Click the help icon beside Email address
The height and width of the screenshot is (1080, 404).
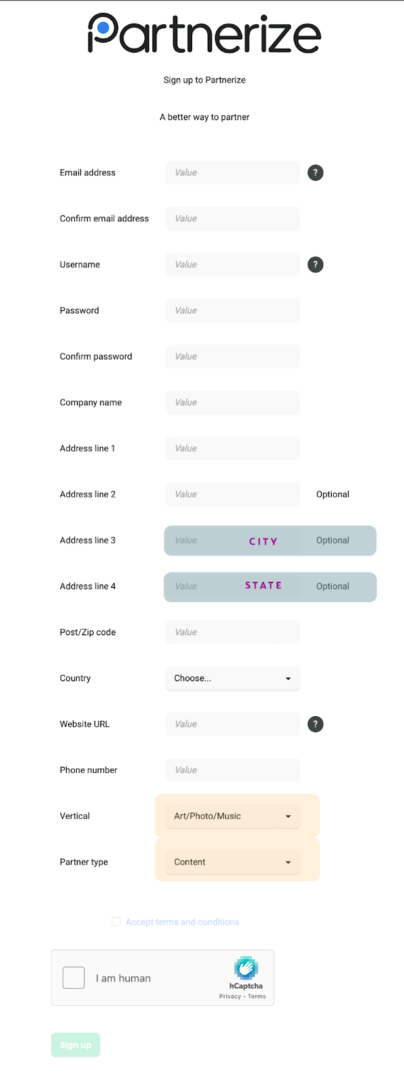coord(315,173)
